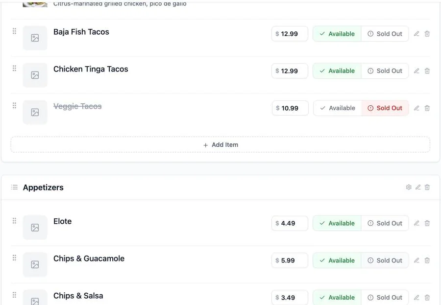Click the Chicken Tinga Tacos image placeholder

[x=35, y=75]
